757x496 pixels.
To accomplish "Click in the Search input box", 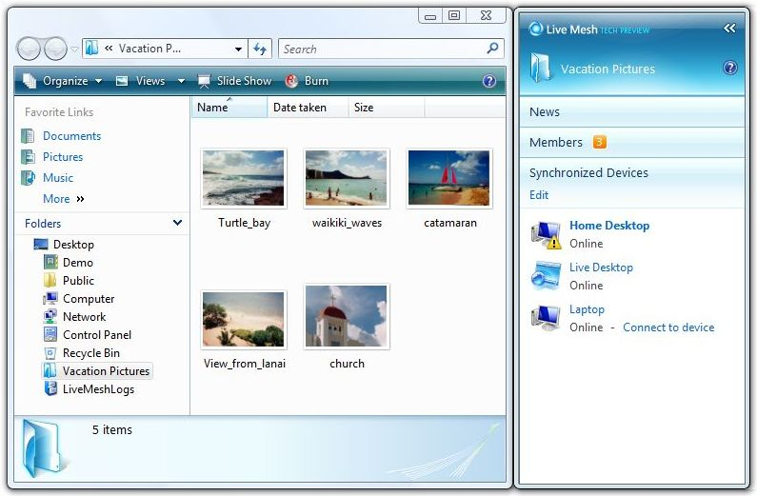I will 381,49.
